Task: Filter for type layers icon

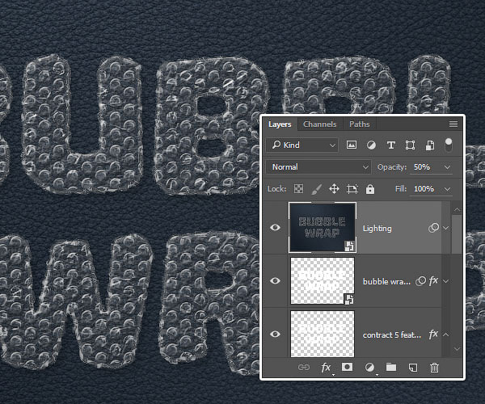Action: click(391, 145)
